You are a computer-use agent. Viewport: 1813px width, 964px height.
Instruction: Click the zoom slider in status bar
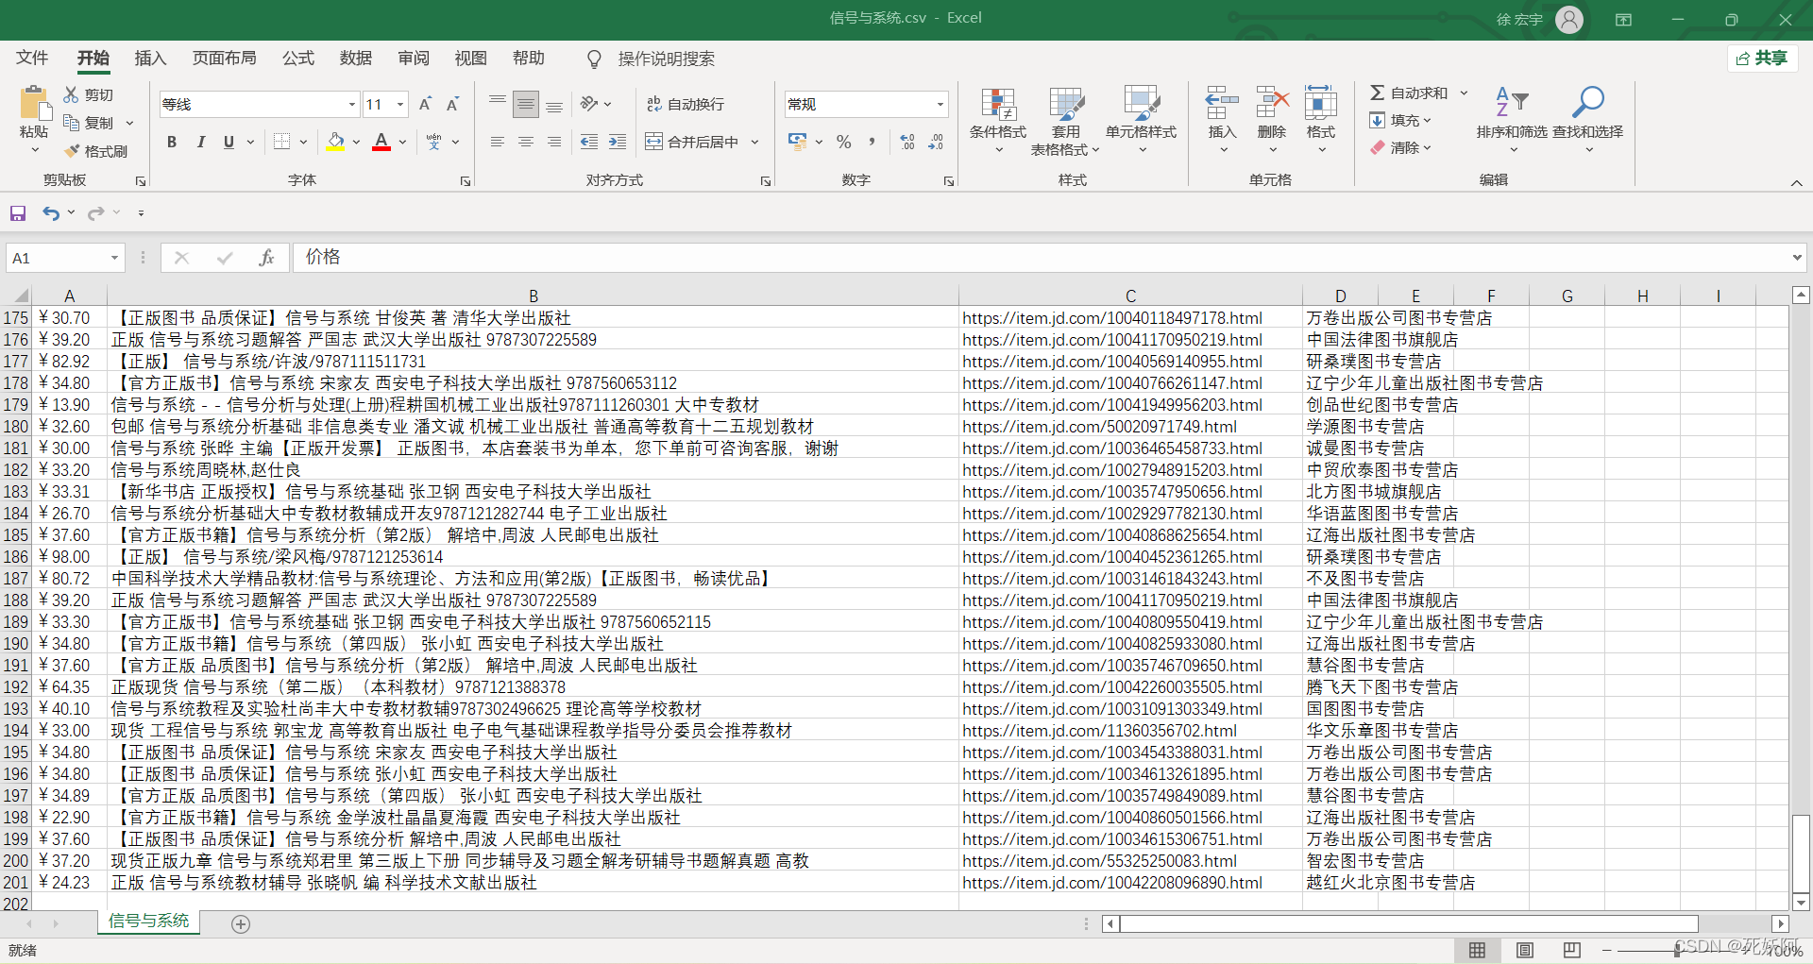click(x=1678, y=950)
